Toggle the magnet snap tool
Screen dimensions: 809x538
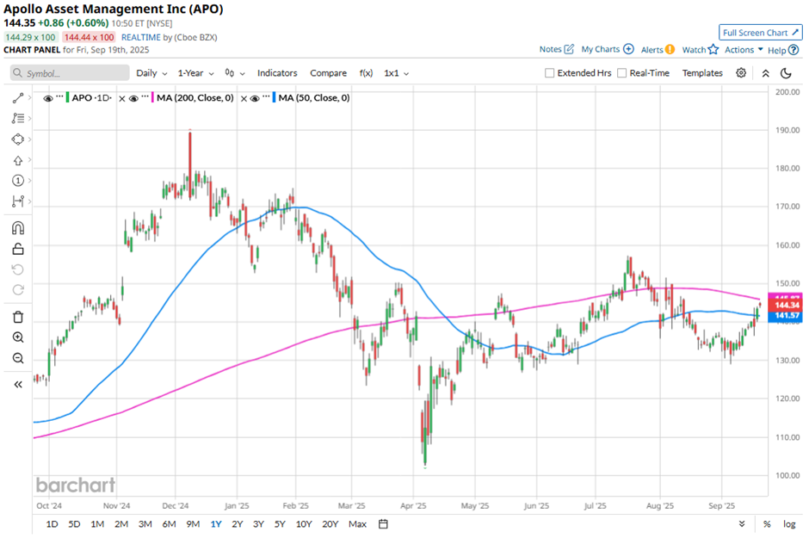tap(18, 228)
